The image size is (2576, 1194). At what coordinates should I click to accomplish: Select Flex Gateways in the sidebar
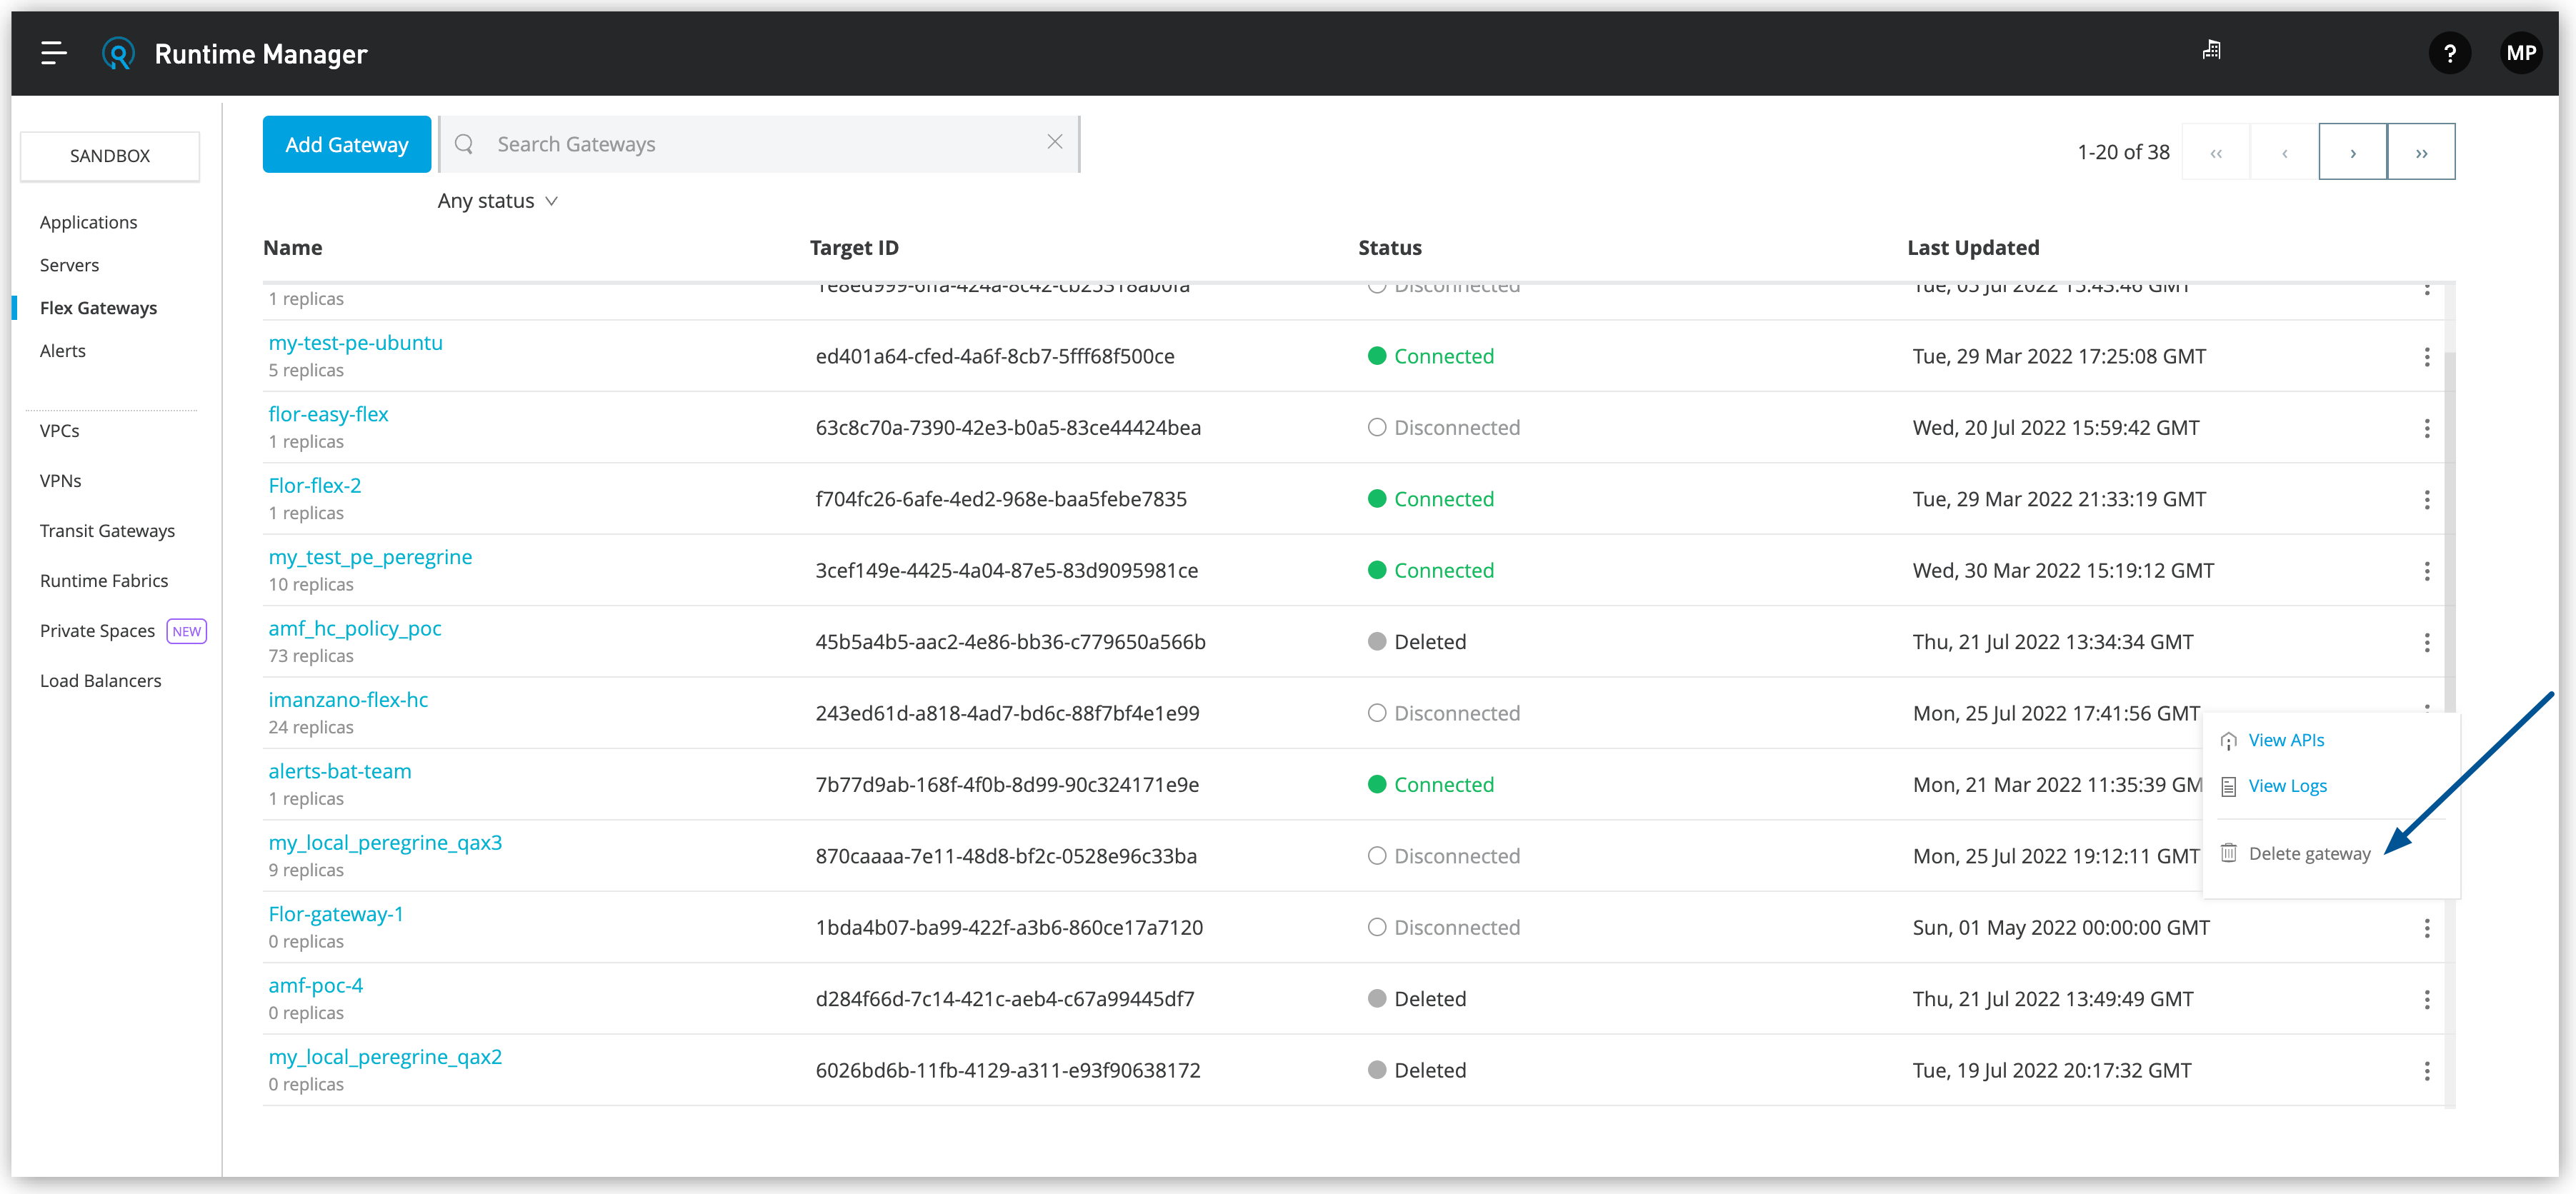98,308
